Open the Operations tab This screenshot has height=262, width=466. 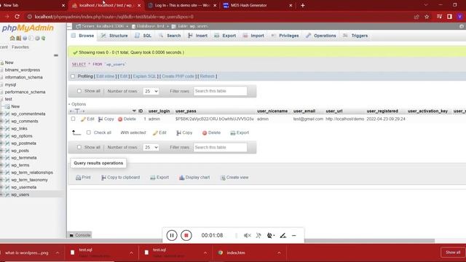[x=321, y=36]
